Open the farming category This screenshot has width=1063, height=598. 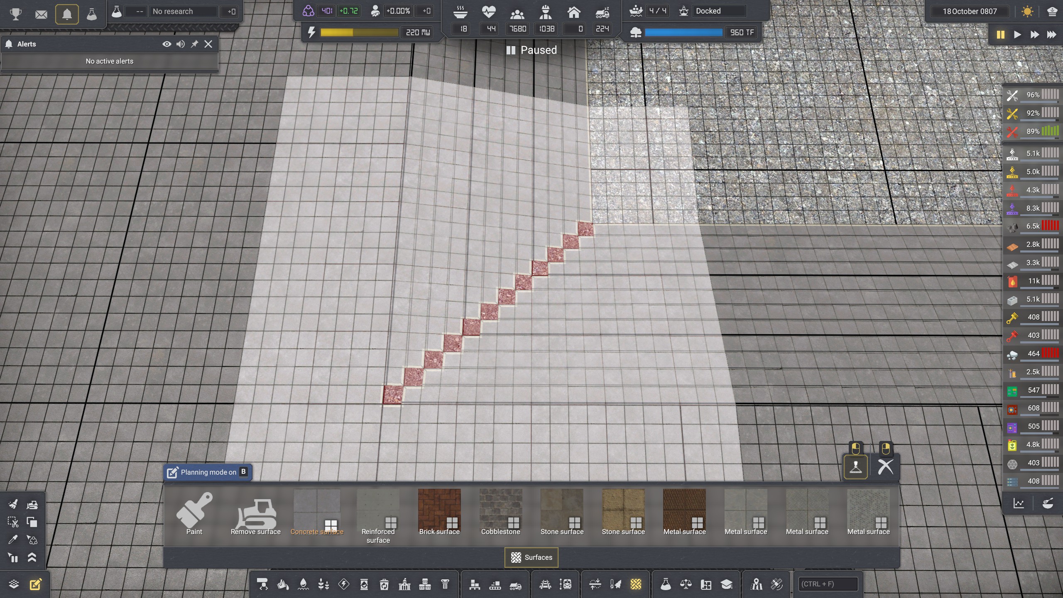323,584
